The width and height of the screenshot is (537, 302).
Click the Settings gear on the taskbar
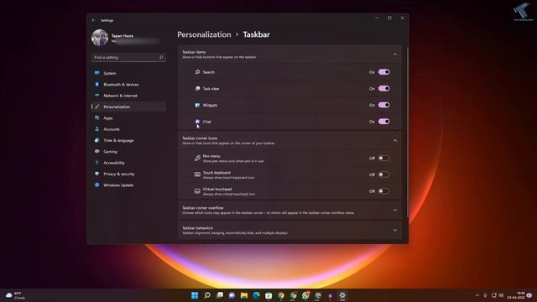coord(342,295)
